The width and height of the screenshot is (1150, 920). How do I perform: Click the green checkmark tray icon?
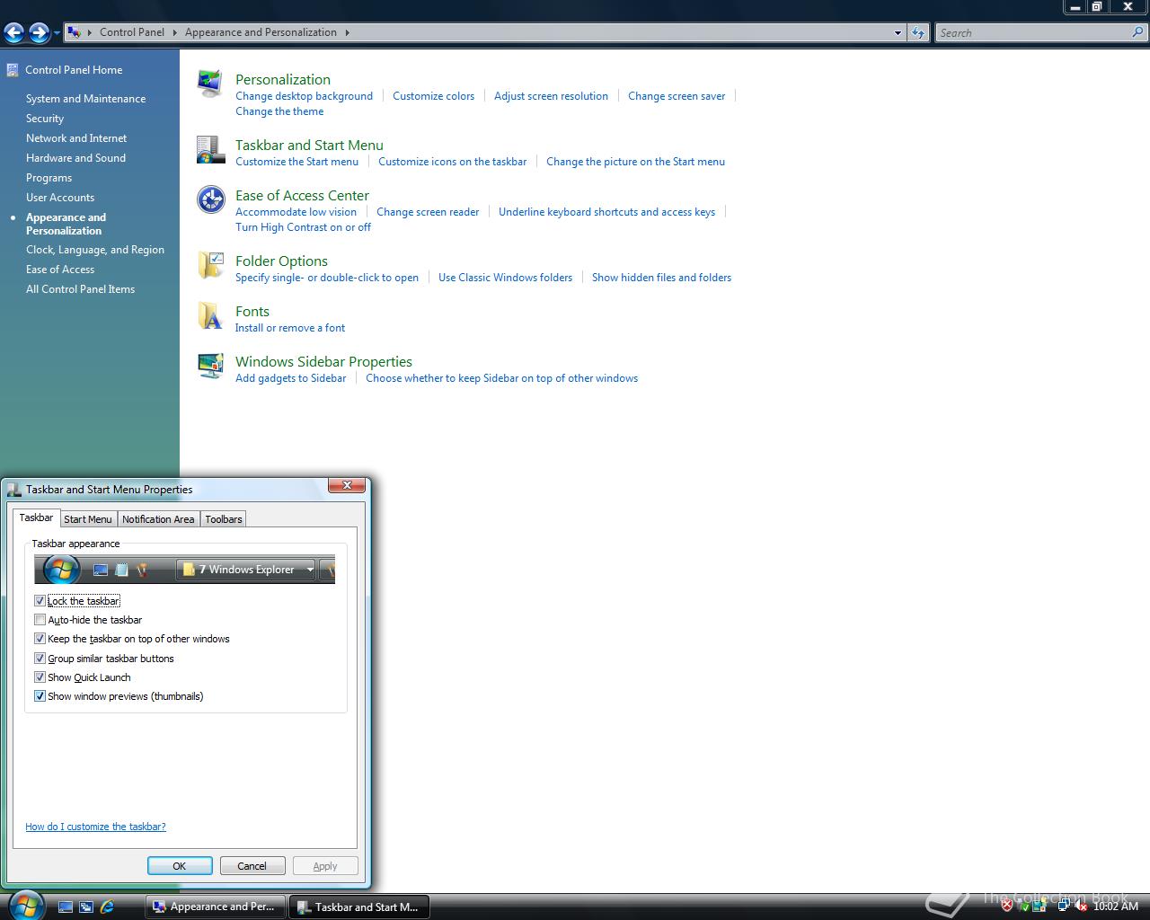pos(1025,907)
